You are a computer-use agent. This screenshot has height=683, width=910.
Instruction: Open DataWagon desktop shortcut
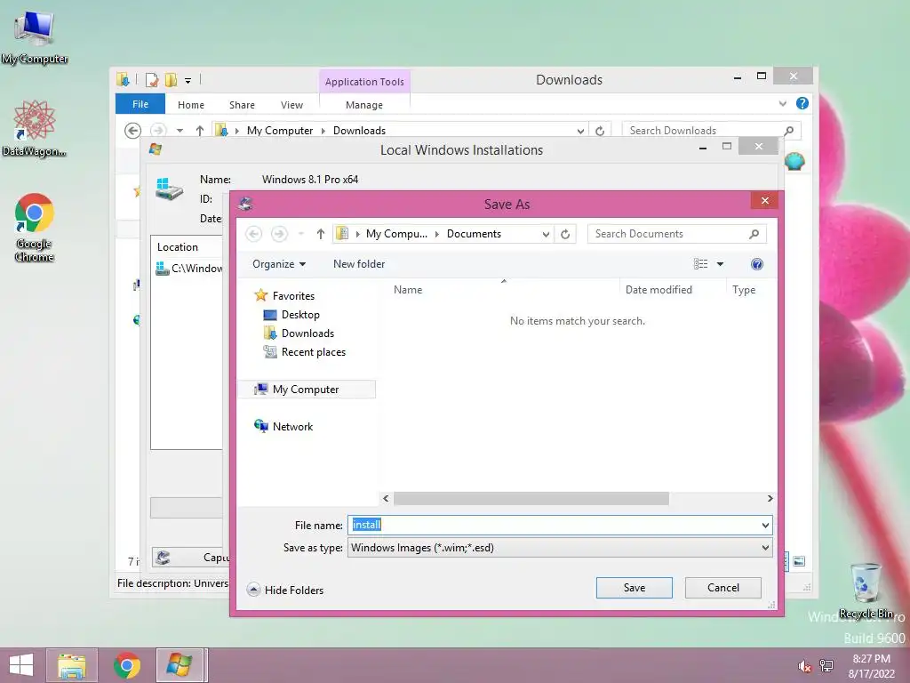pyautogui.click(x=35, y=128)
